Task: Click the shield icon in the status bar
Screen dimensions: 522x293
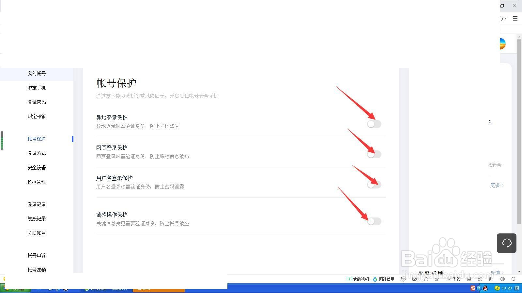Action: pyautogui.click(x=404, y=279)
